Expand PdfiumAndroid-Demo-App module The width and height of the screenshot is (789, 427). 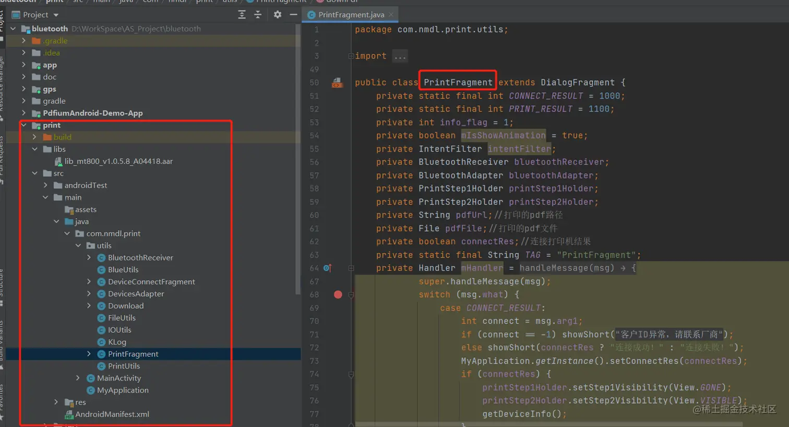[24, 112]
